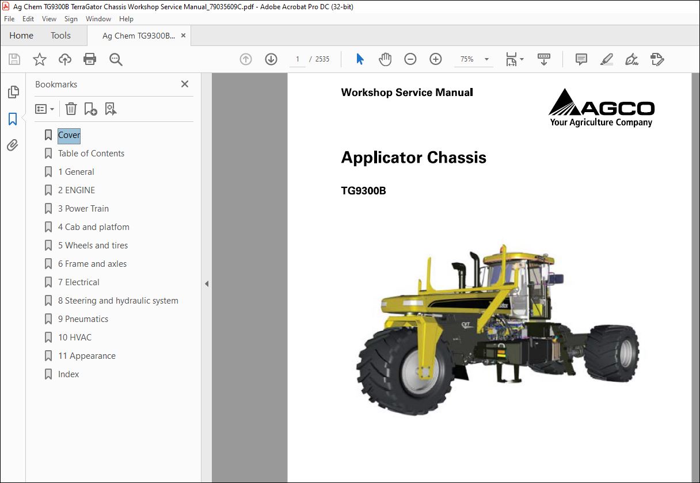Go to previous page arrow
The width and height of the screenshot is (700, 483).
[246, 59]
